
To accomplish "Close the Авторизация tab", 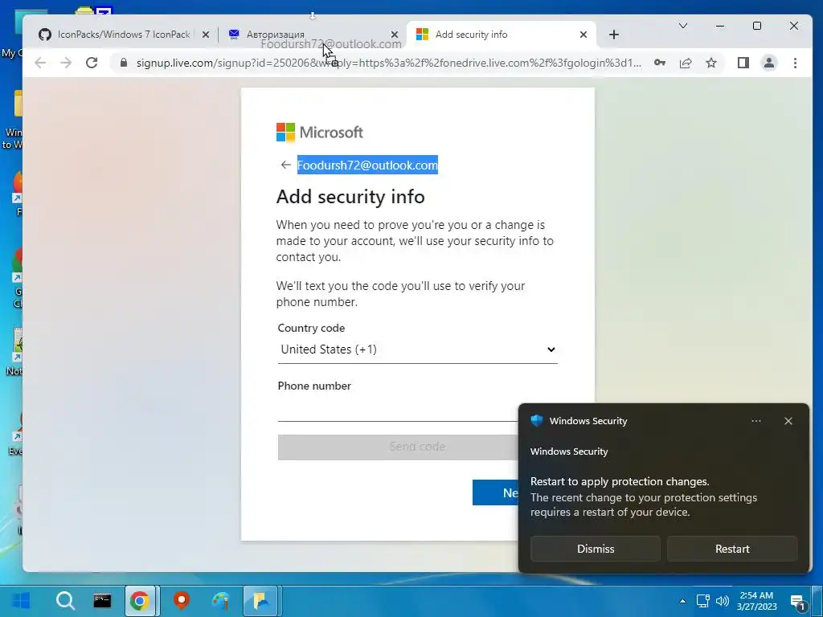I will point(394,35).
